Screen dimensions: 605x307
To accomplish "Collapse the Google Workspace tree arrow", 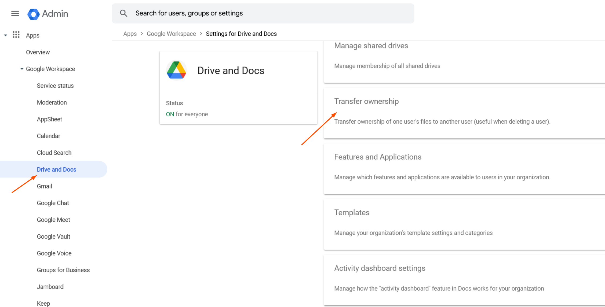I will click(x=22, y=69).
